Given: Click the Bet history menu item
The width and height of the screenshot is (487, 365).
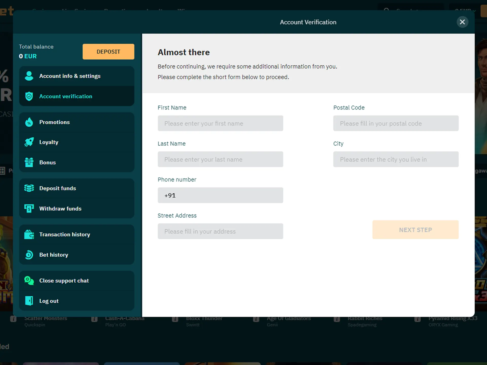Looking at the screenshot, I should click(53, 254).
